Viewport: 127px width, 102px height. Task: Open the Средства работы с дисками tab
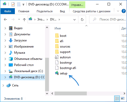[91, 11]
